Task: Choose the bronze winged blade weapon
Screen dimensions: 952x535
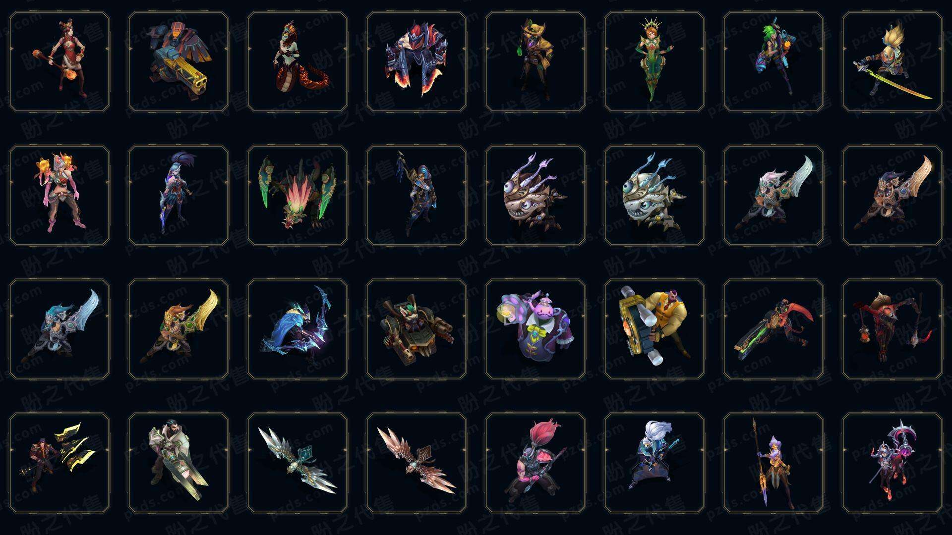Action: 416,463
